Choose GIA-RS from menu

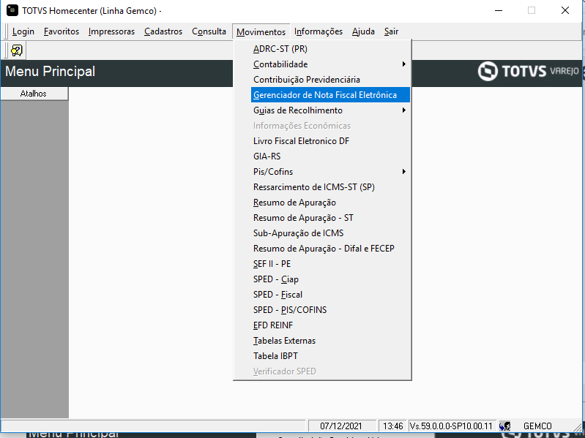coord(322,156)
